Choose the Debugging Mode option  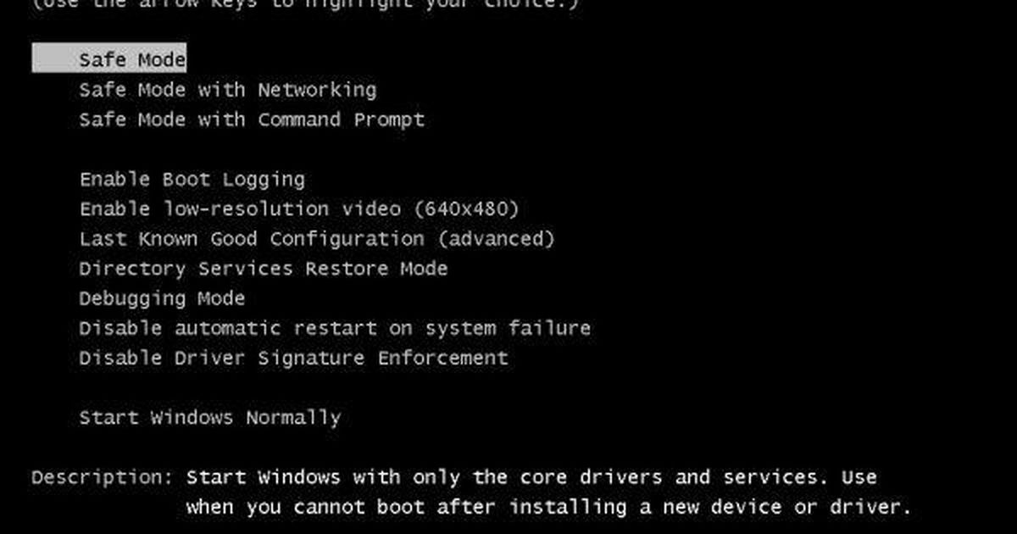tap(162, 299)
